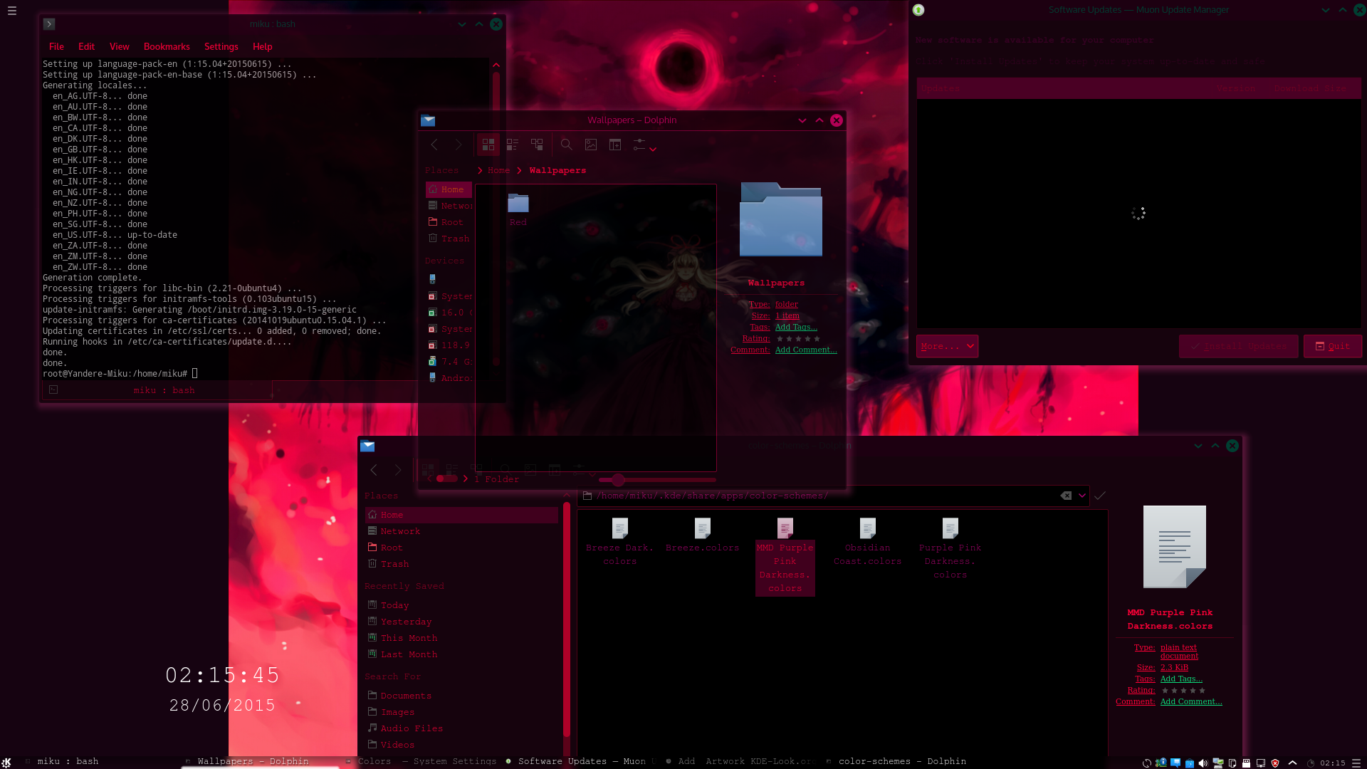Image resolution: width=1367 pixels, height=769 pixels.
Task: Click Konsole terminal icon in title bar
Action: pyautogui.click(x=49, y=24)
